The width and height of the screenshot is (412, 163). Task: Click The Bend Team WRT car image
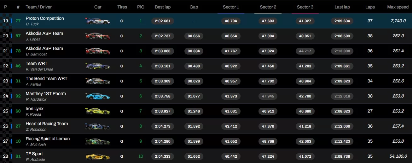[x=98, y=81]
